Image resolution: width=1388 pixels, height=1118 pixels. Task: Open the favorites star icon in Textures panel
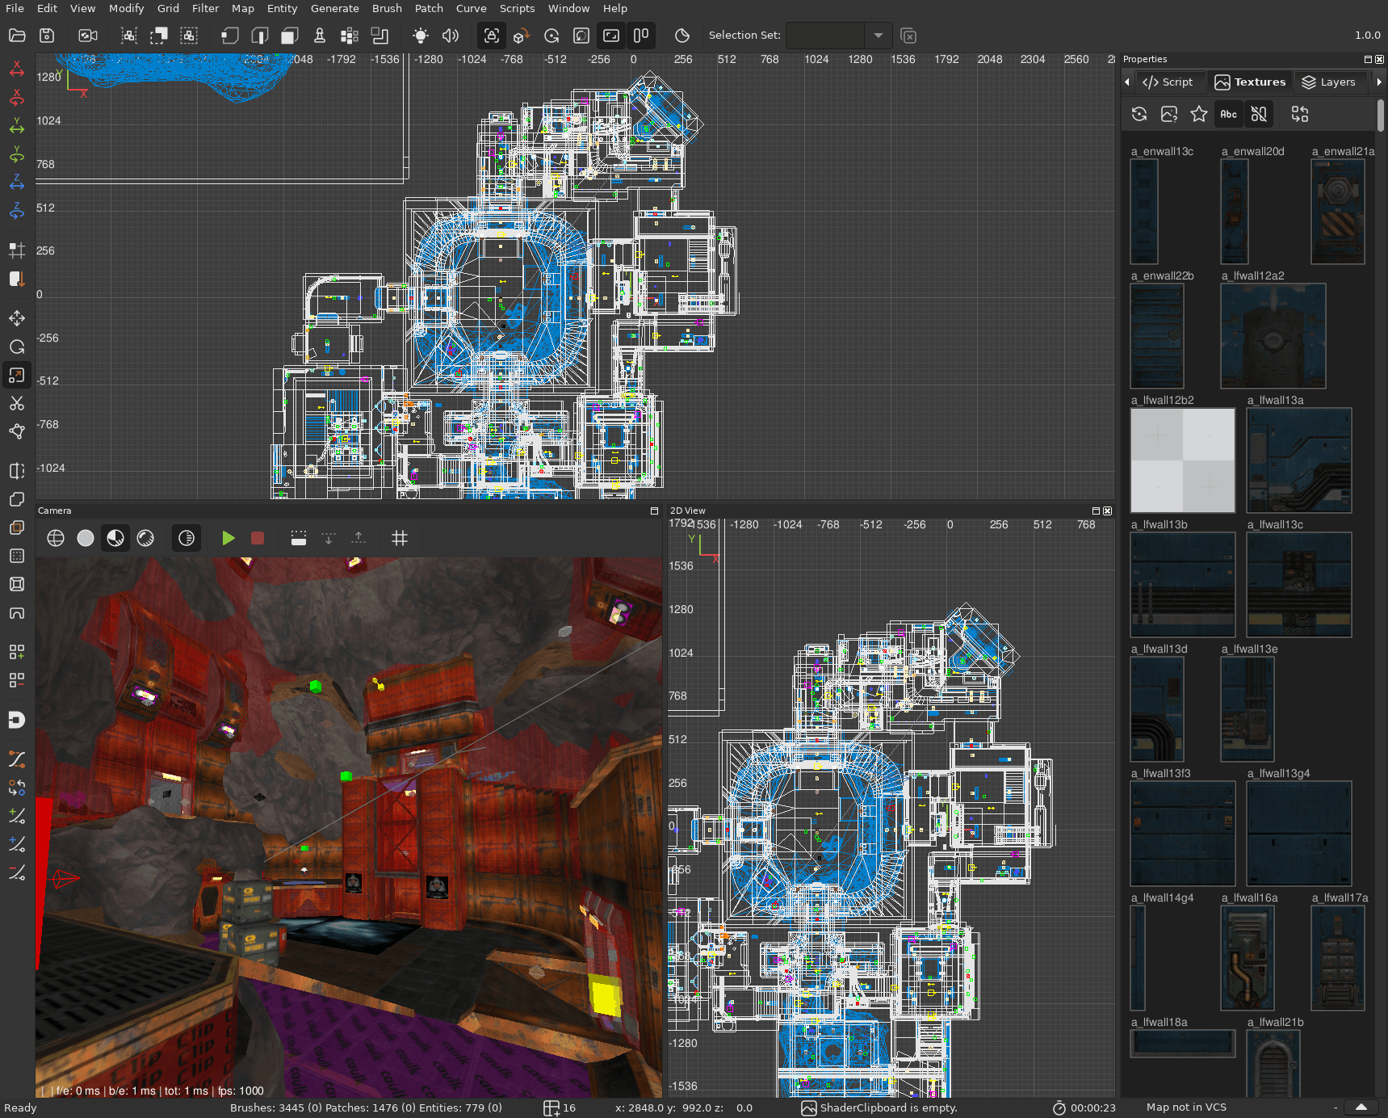pyautogui.click(x=1198, y=114)
